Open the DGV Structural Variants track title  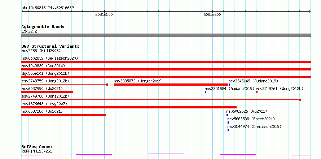tap(50, 46)
